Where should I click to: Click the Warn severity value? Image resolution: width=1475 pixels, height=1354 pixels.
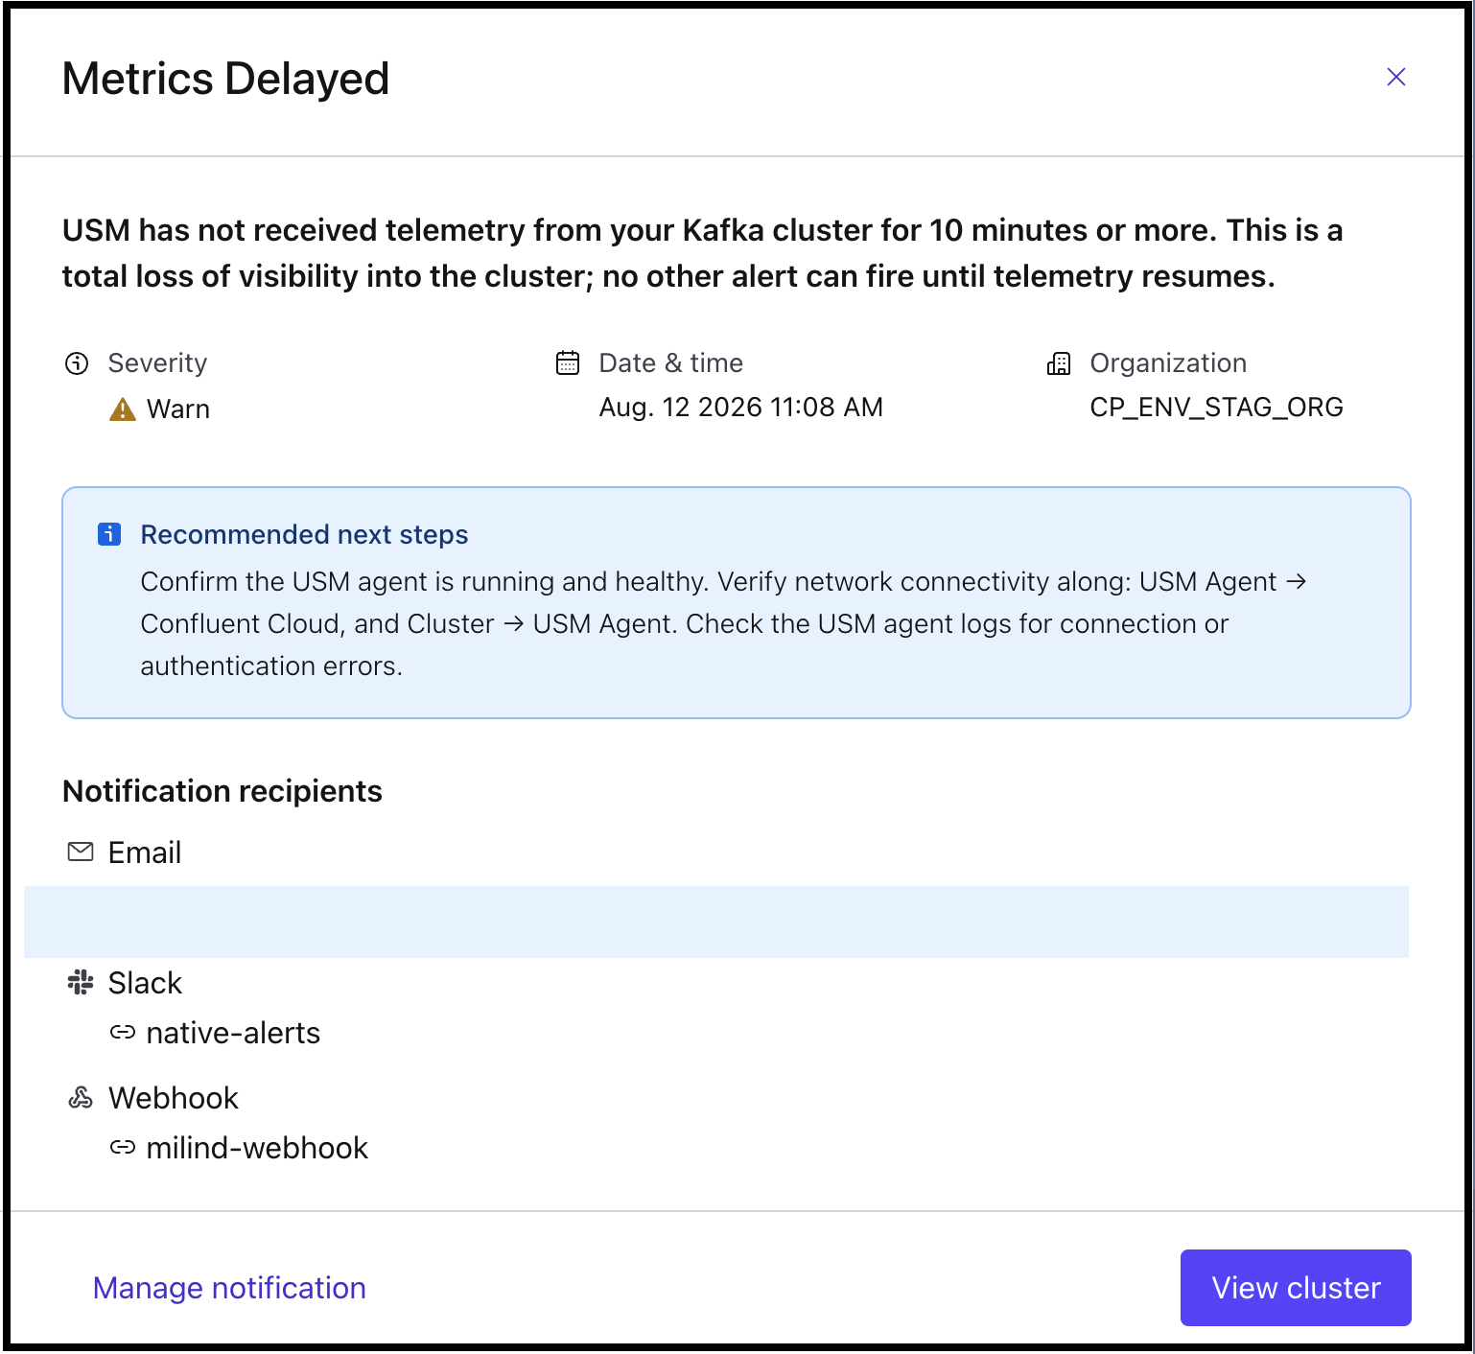pos(178,409)
